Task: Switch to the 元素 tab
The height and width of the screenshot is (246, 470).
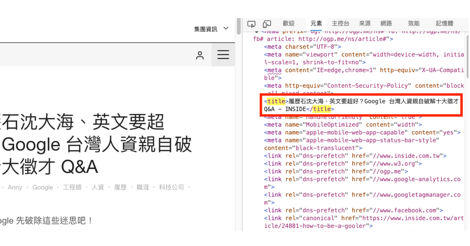Action: [x=316, y=24]
